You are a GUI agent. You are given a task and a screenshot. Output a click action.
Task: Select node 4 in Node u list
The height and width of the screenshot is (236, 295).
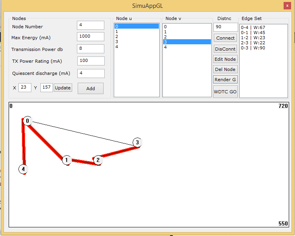(x=137, y=47)
